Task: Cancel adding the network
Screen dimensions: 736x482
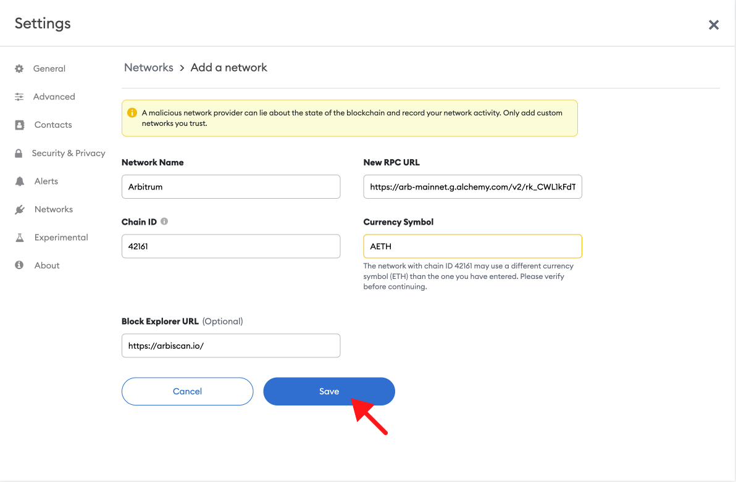Action: coord(187,391)
